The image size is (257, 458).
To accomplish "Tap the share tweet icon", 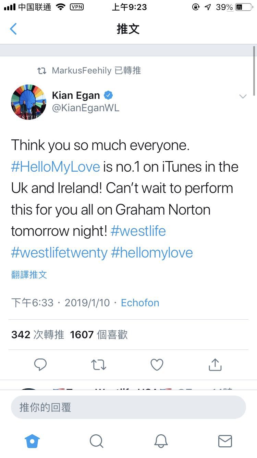I will coord(215,365).
